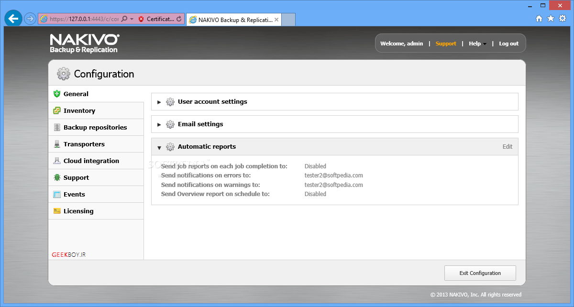Click the NAKIVO Backup & Replication logo
This screenshot has width=574, height=307.
pos(84,43)
